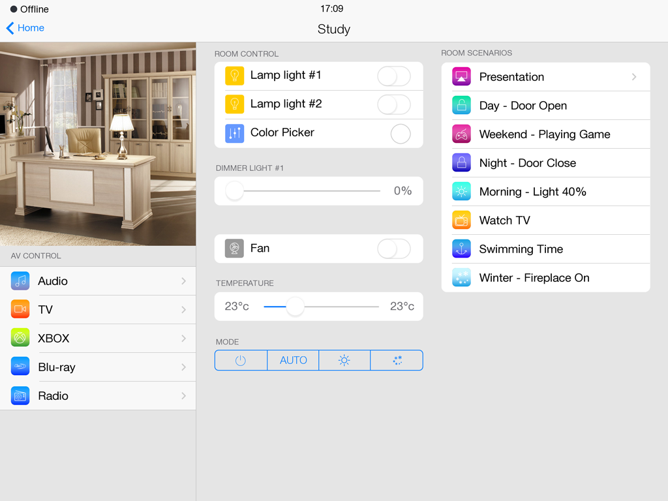Open Radio via its chevron
Viewport: 668px width, 501px height.
pyautogui.click(x=183, y=396)
